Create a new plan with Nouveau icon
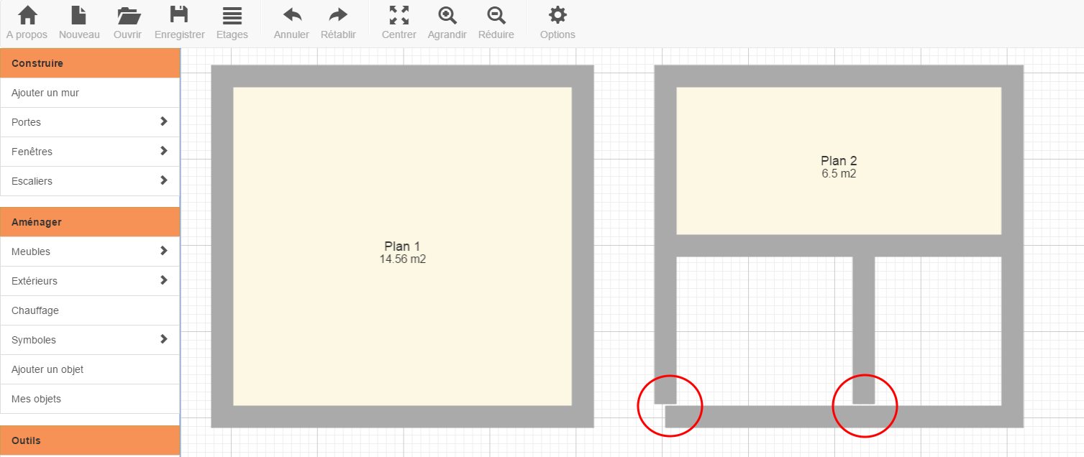This screenshot has width=1084, height=457. point(79,15)
